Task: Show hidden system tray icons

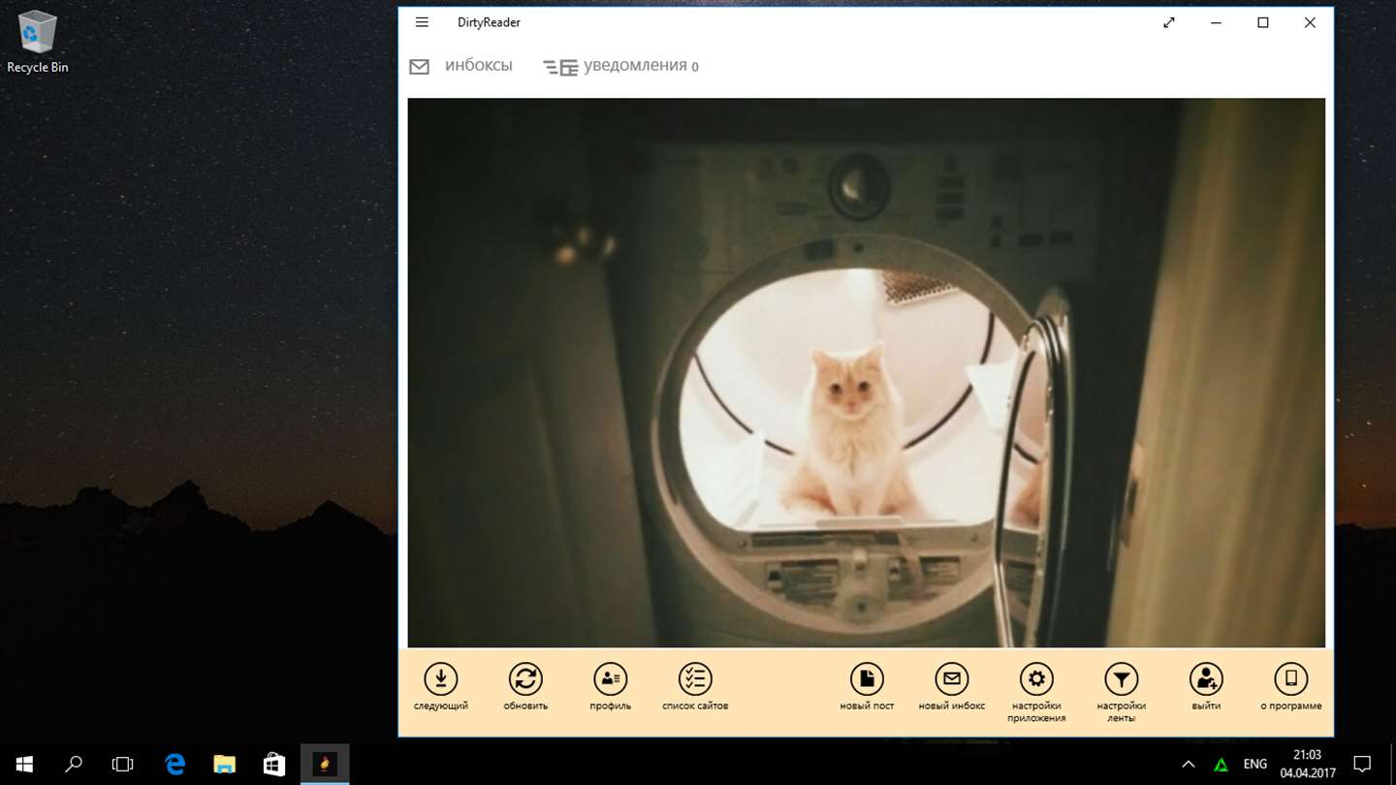Action: [1188, 765]
